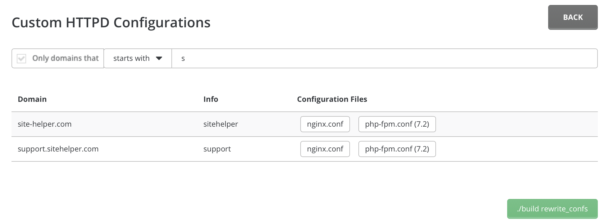
Task: Open nginx.conf for site-helper.com
Action: click(325, 124)
